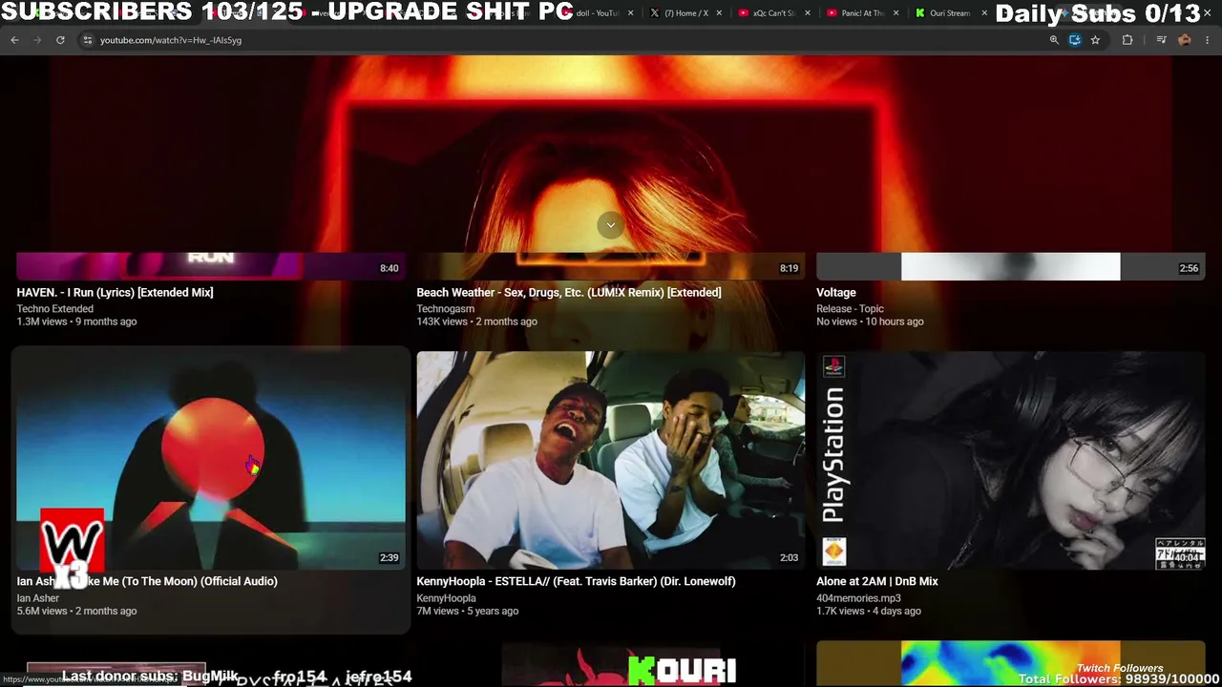Open the media controls icon in toolbar
The image size is (1222, 687).
[x=1161, y=40]
